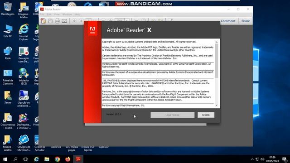Click the Print toolbar icon
290x163 pixels.
58,21
